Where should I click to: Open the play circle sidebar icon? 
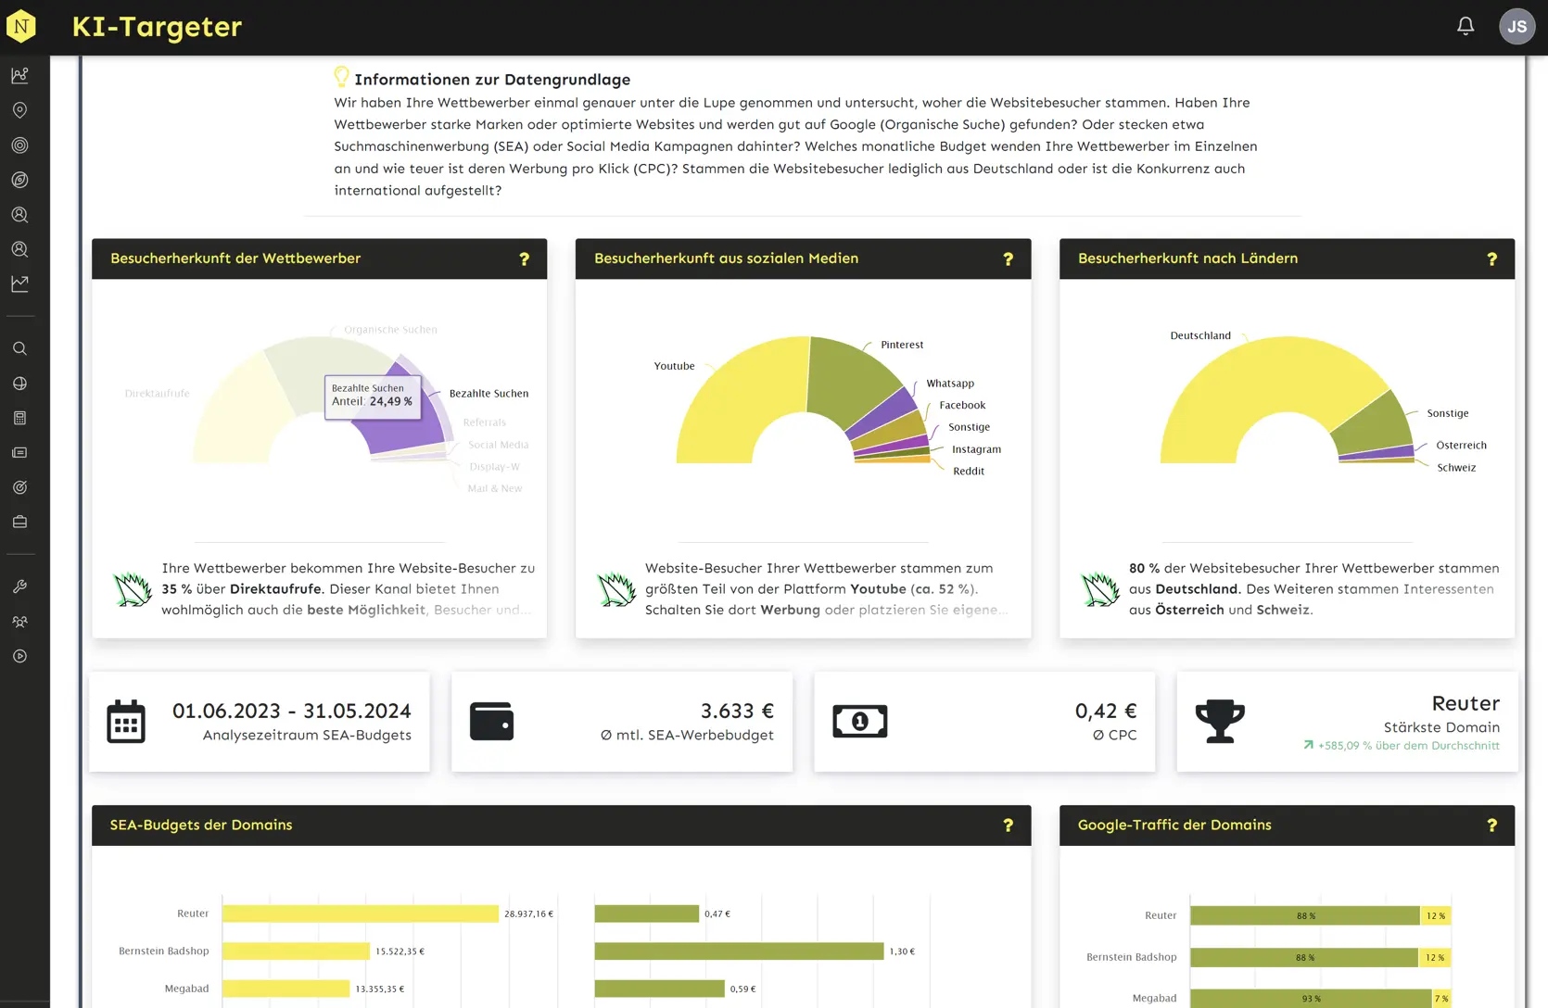coord(19,656)
